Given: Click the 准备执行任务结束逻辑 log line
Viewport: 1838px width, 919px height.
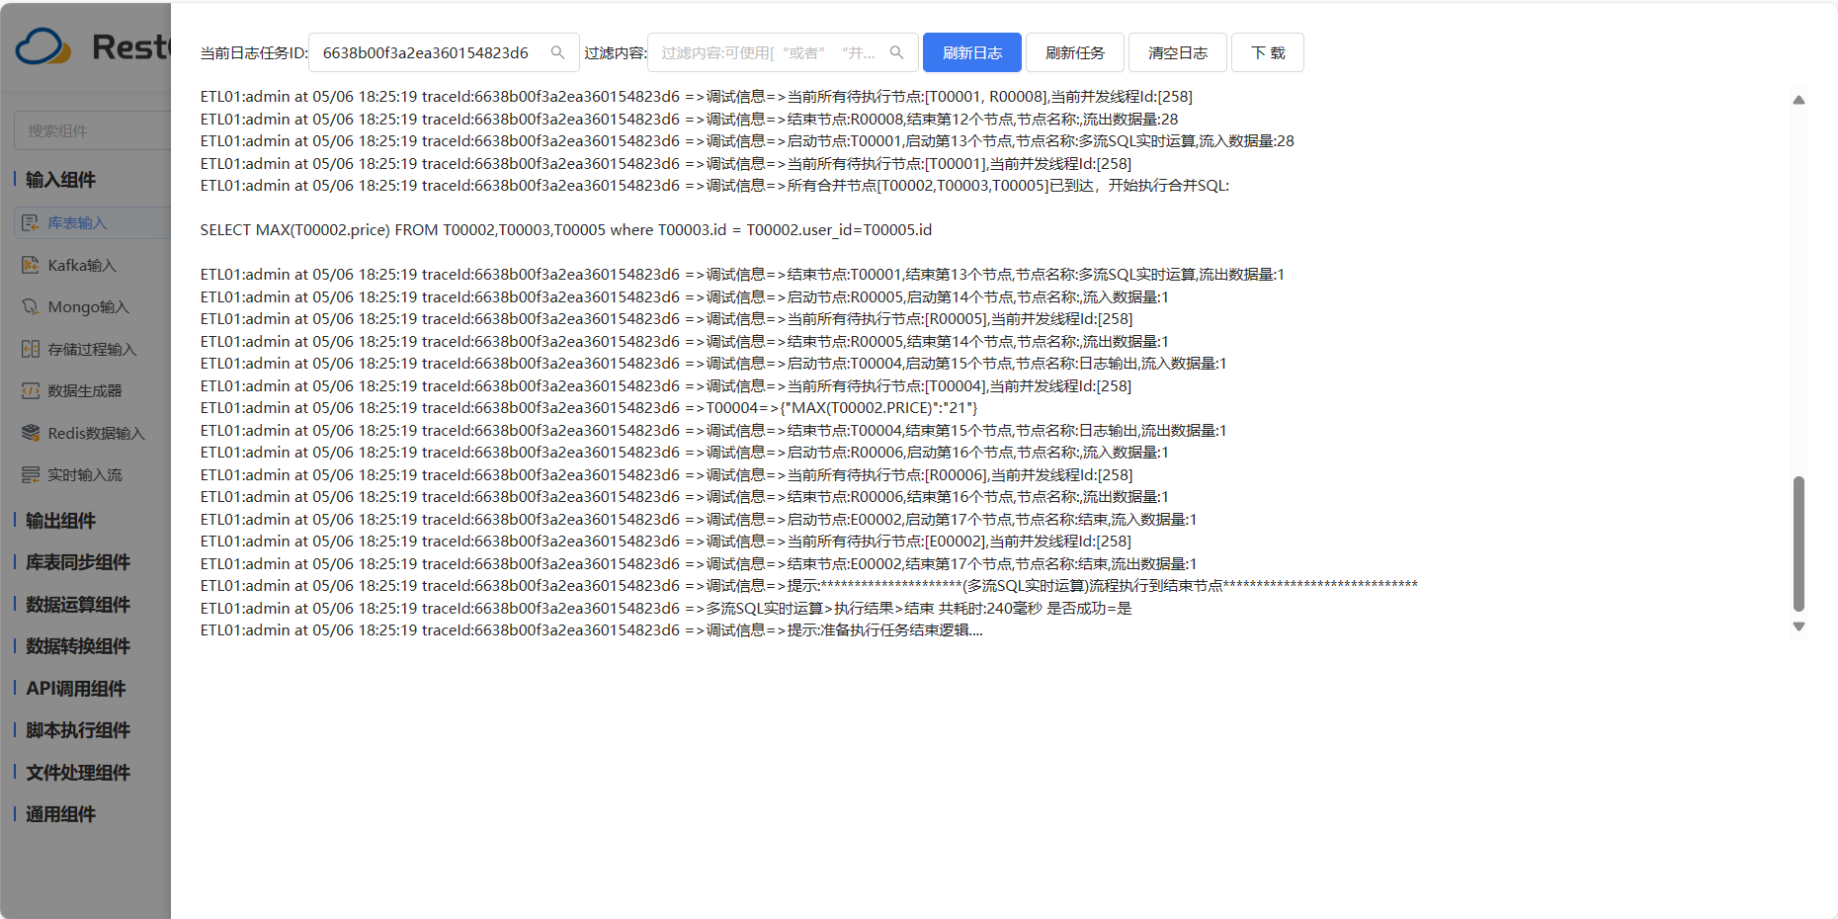Looking at the screenshot, I should coord(592,629).
